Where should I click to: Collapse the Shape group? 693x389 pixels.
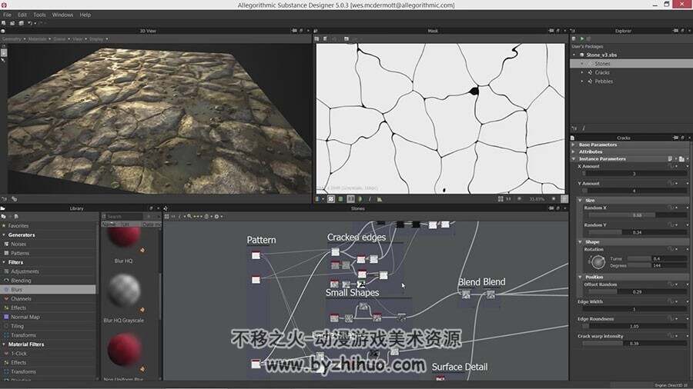tap(581, 242)
